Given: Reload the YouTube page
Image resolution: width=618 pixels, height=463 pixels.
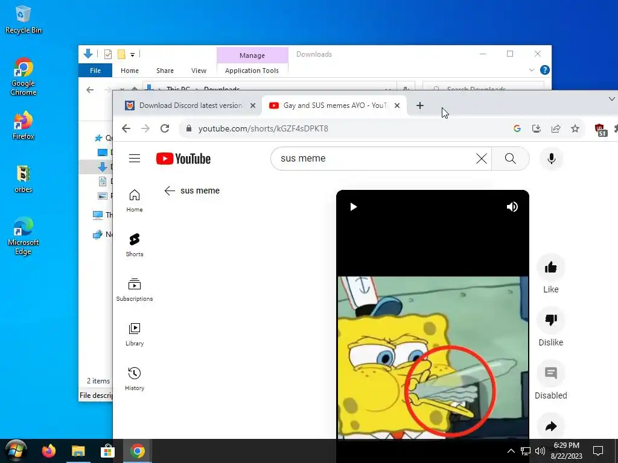Looking at the screenshot, I should pyautogui.click(x=165, y=128).
